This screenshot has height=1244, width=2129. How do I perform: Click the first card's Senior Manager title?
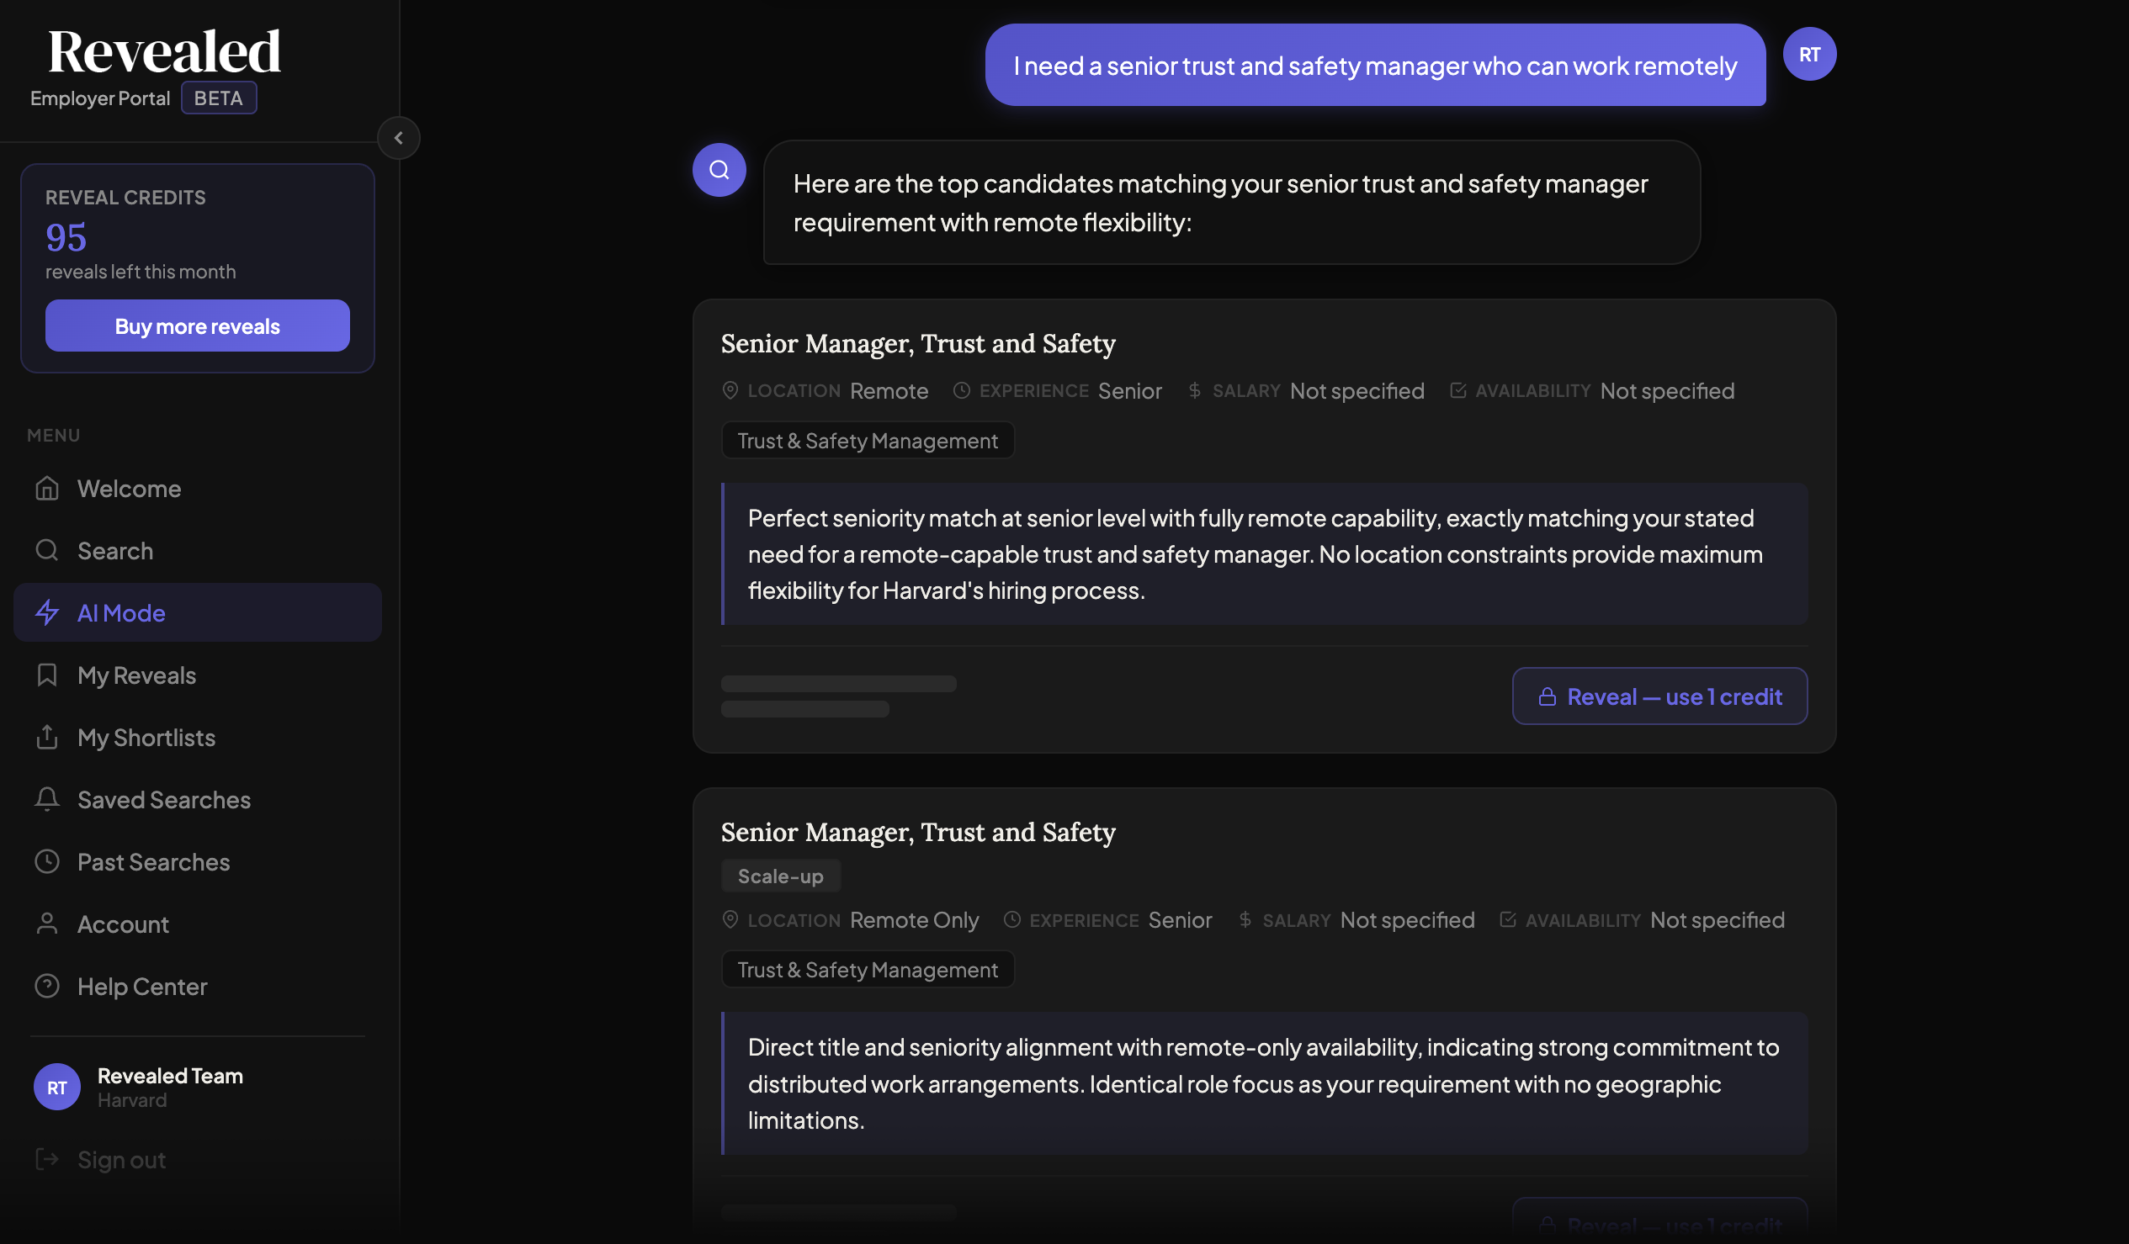pos(918,343)
